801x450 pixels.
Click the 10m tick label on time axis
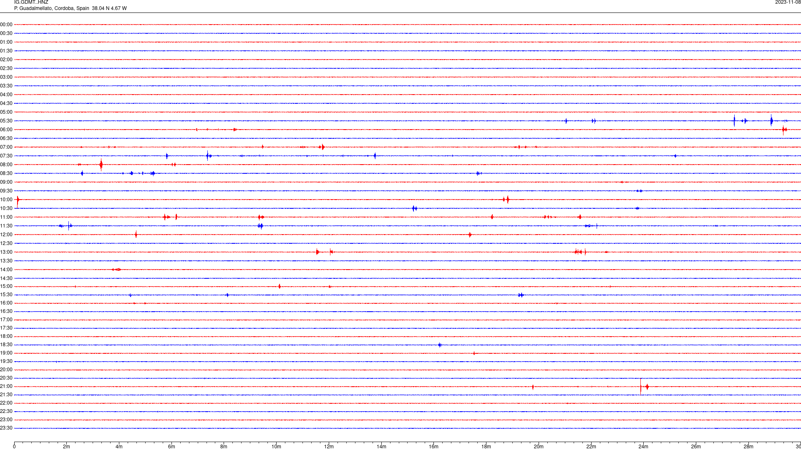click(x=276, y=447)
